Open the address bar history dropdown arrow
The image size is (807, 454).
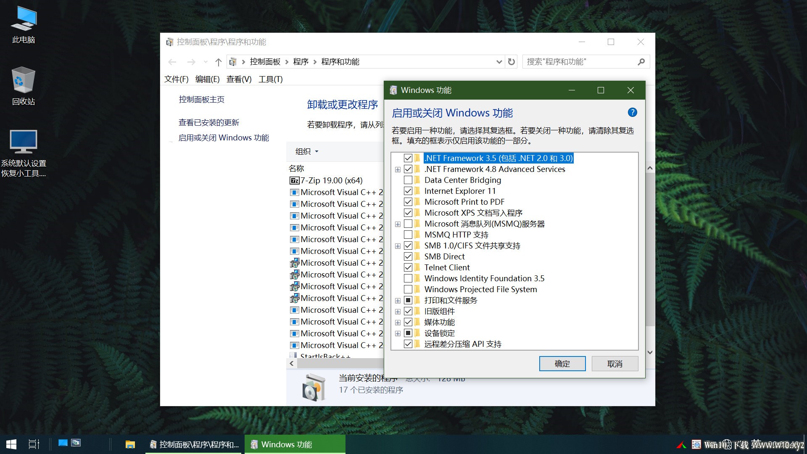coord(499,62)
